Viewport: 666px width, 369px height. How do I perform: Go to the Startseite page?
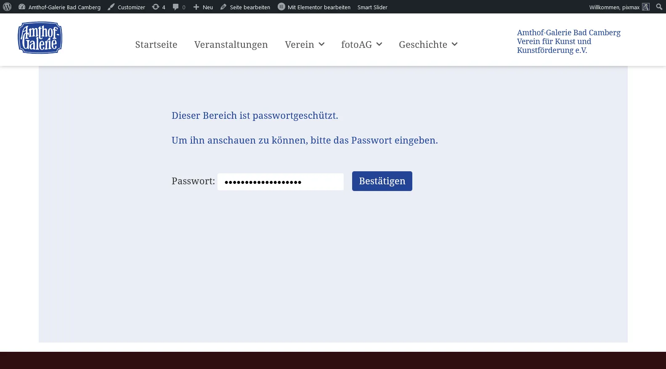click(156, 44)
